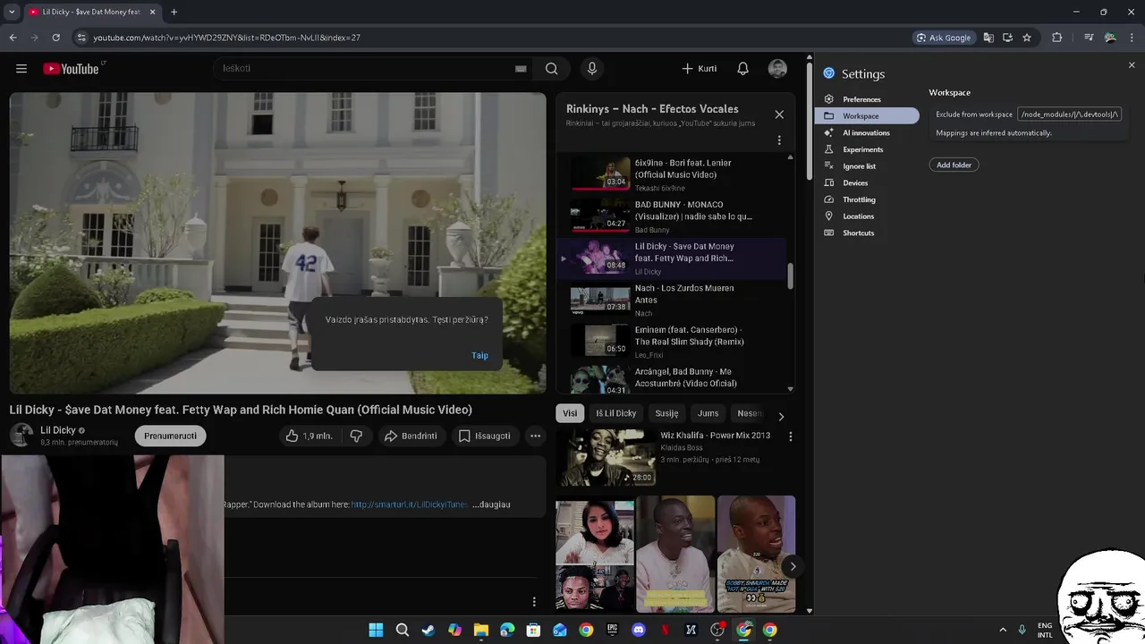
Task: Show hidden system tray icons
Action: [1003, 630]
